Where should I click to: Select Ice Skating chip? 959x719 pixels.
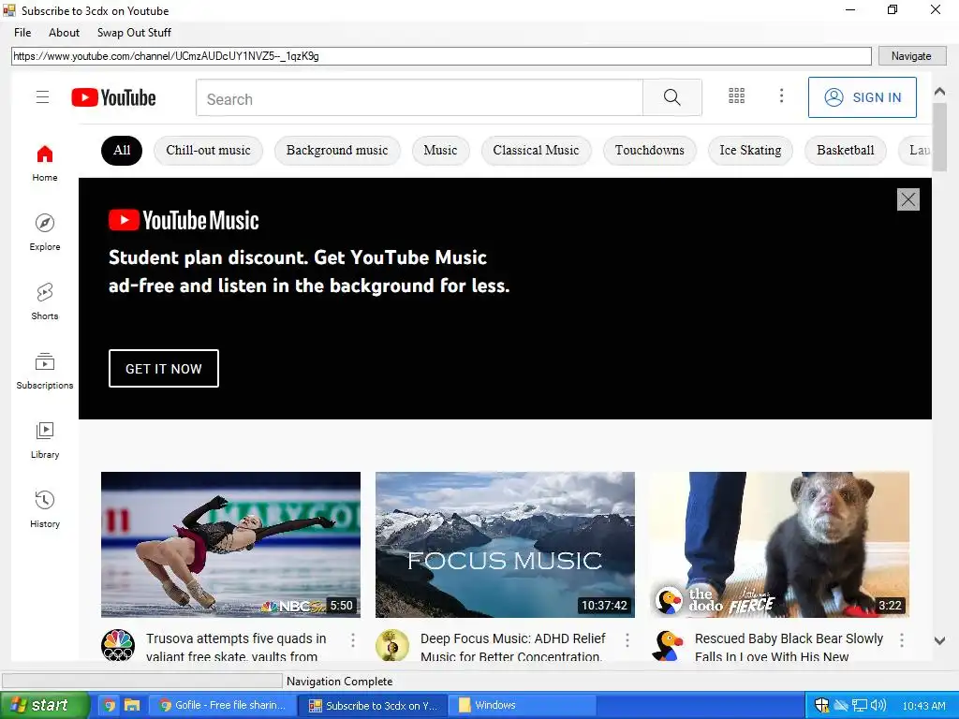pos(750,151)
